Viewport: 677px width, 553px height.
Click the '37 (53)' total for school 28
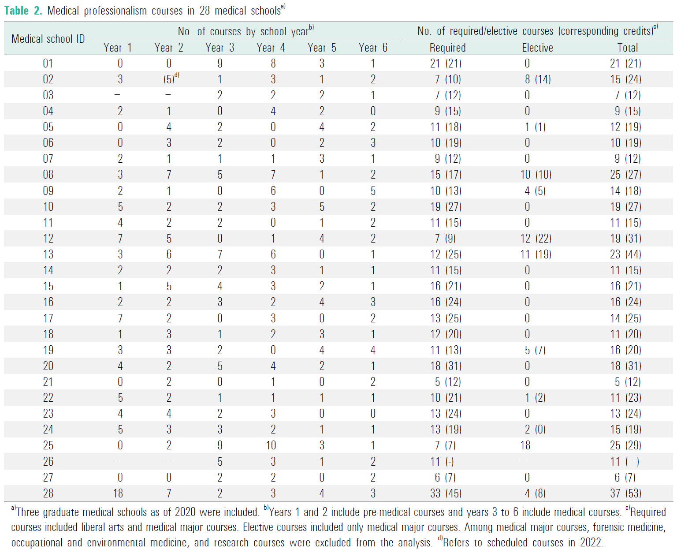(626, 493)
